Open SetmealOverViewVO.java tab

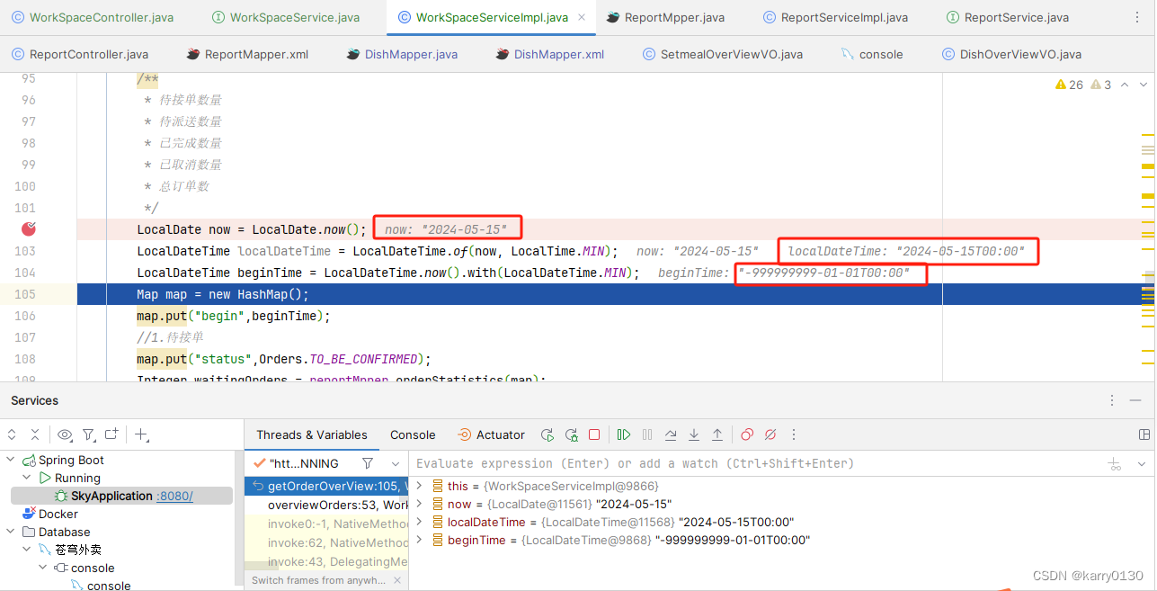pos(723,54)
